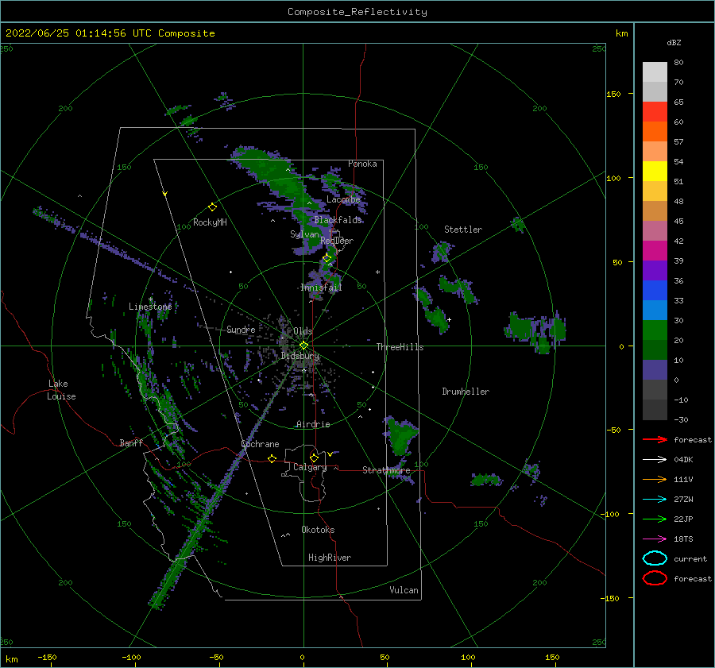The image size is (715, 668).
Task: Click the radar center diamond at Olds
Action: [303, 346]
